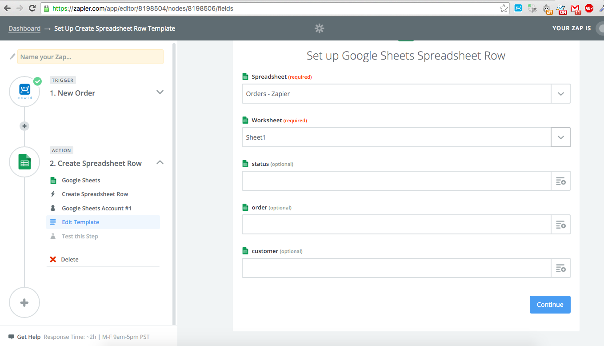Open the Gmail notifier extension icon
The width and height of the screenshot is (604, 346).
(x=576, y=8)
